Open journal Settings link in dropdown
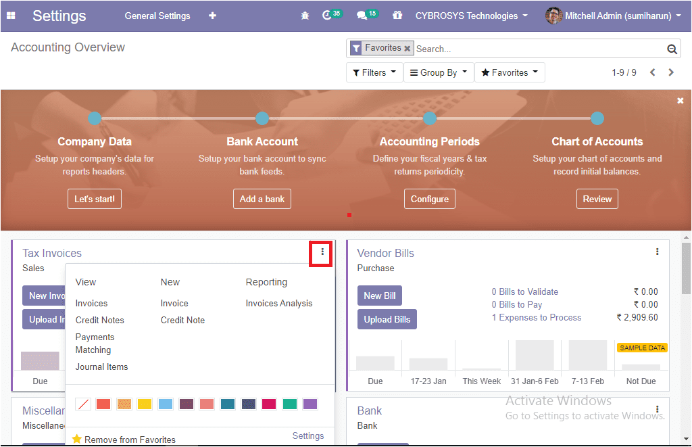 [x=308, y=436]
